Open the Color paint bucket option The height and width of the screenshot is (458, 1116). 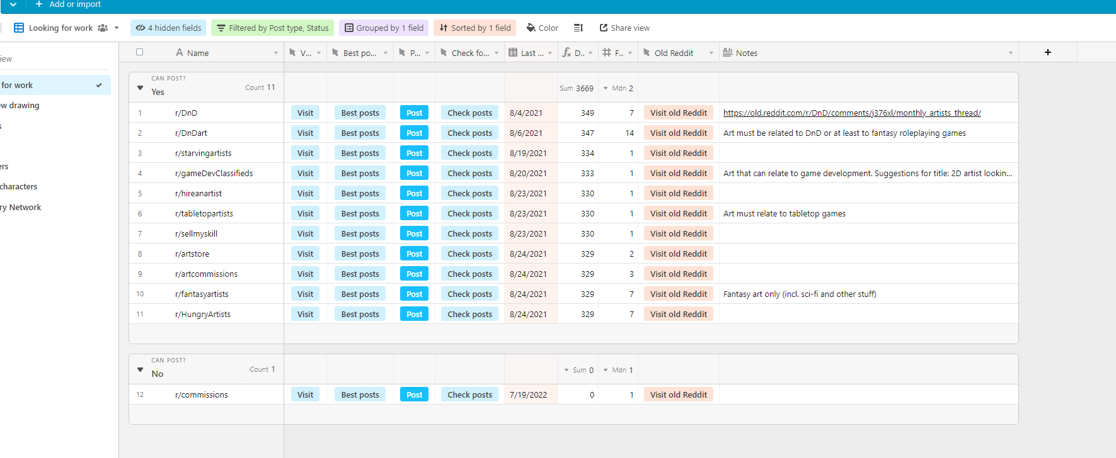point(543,28)
